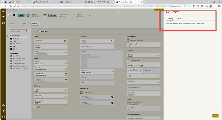Collapse the PO Header section chevron

(x=34, y=31)
